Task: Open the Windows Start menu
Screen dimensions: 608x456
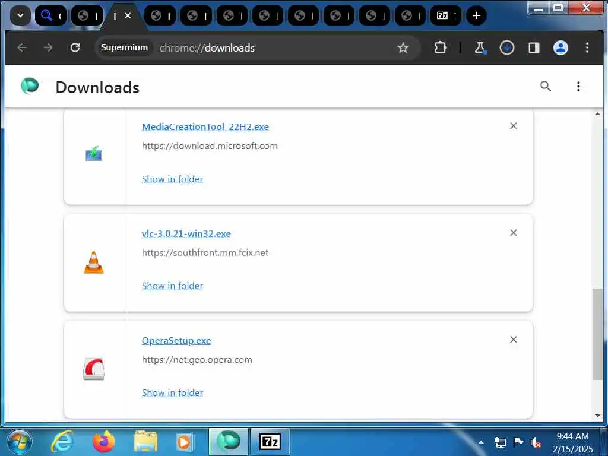Action: click(20, 442)
